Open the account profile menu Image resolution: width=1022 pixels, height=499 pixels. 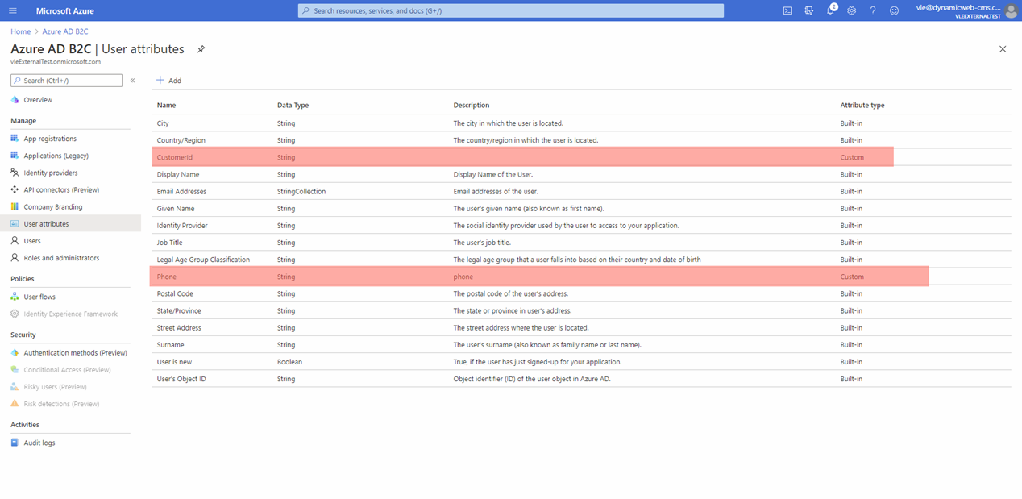coord(1011,10)
